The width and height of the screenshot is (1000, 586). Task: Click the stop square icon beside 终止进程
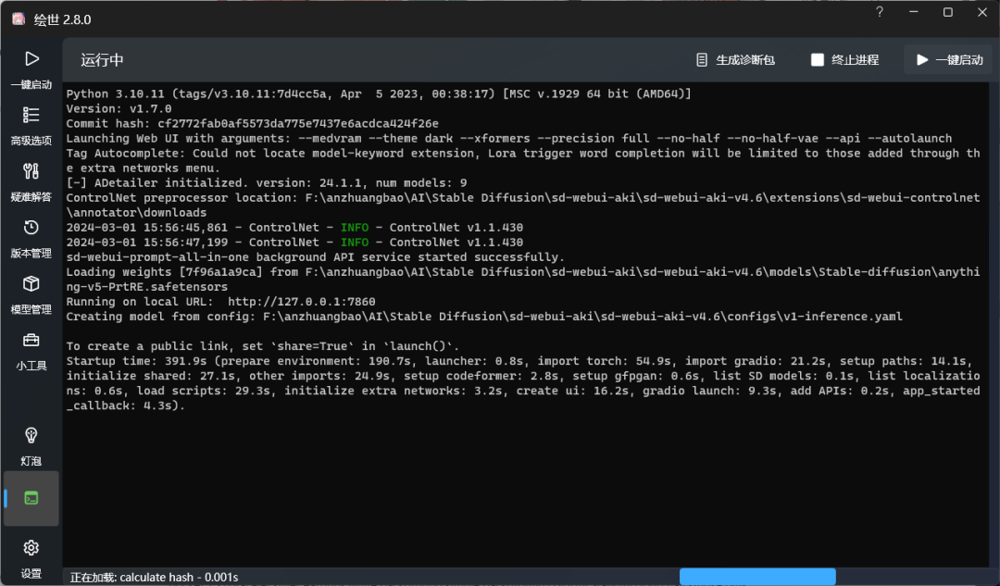(818, 58)
